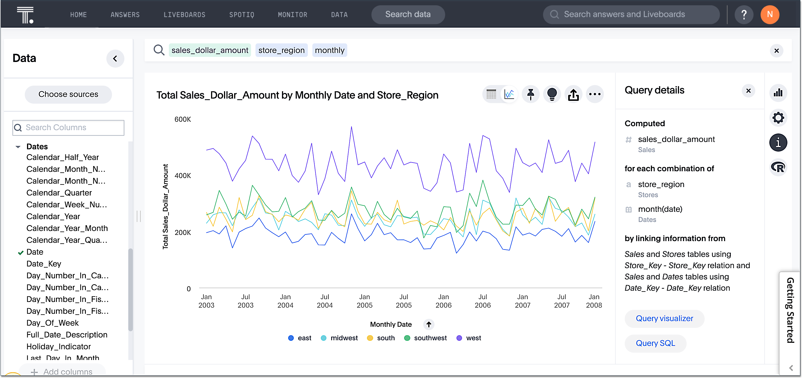This screenshot has height=378, width=802.
Task: Toggle Monthly Date sort arrow
Action: pos(429,324)
